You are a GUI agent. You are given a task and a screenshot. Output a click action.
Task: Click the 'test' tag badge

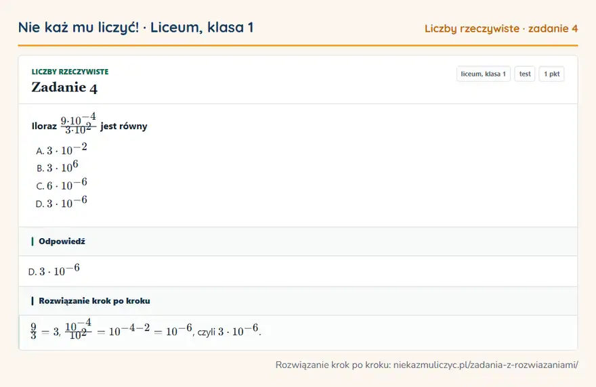coord(524,74)
